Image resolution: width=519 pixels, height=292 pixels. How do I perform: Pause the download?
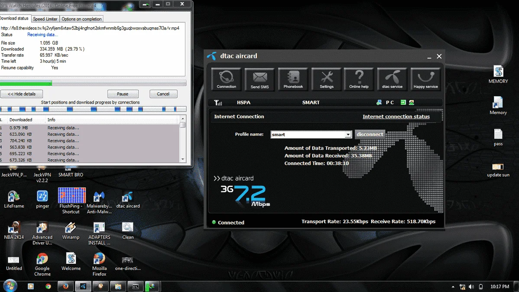(x=123, y=94)
